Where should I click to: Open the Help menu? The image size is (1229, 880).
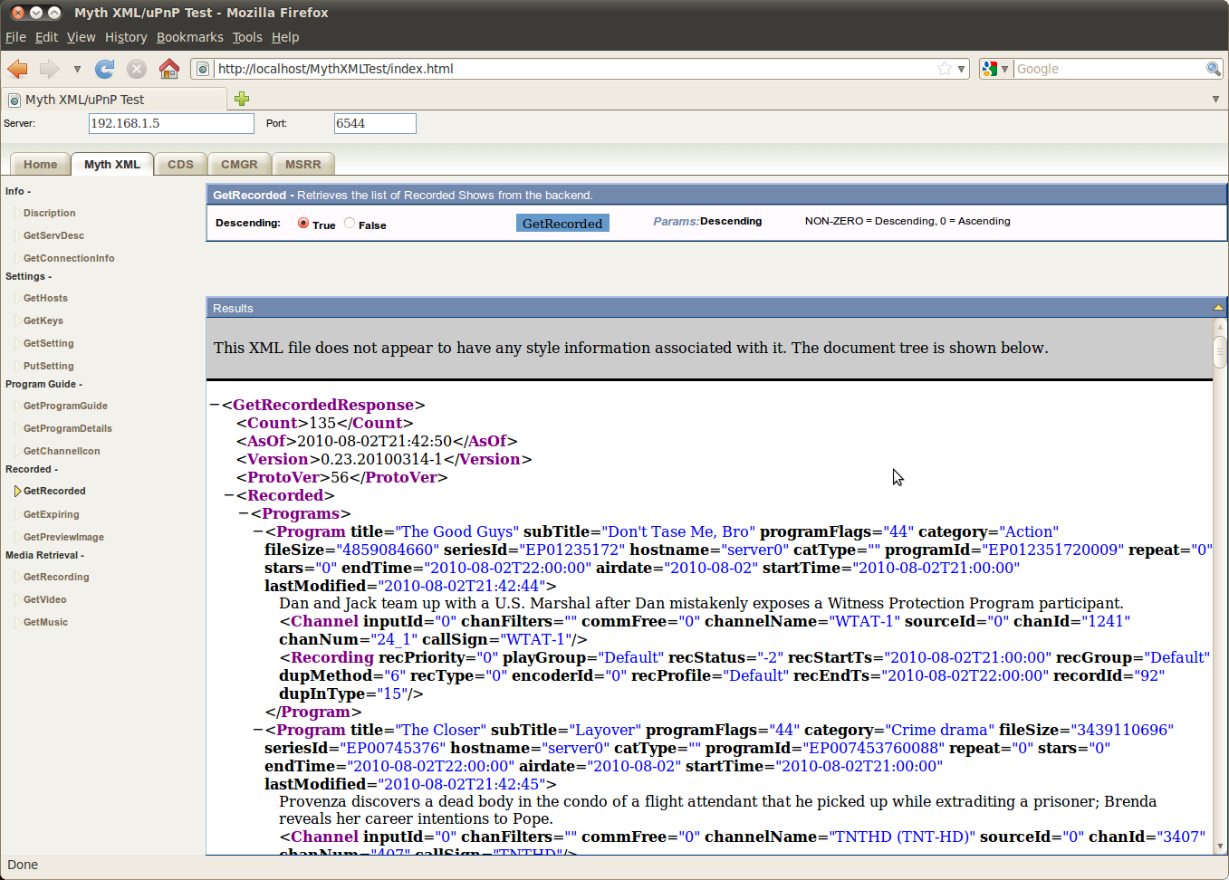285,37
